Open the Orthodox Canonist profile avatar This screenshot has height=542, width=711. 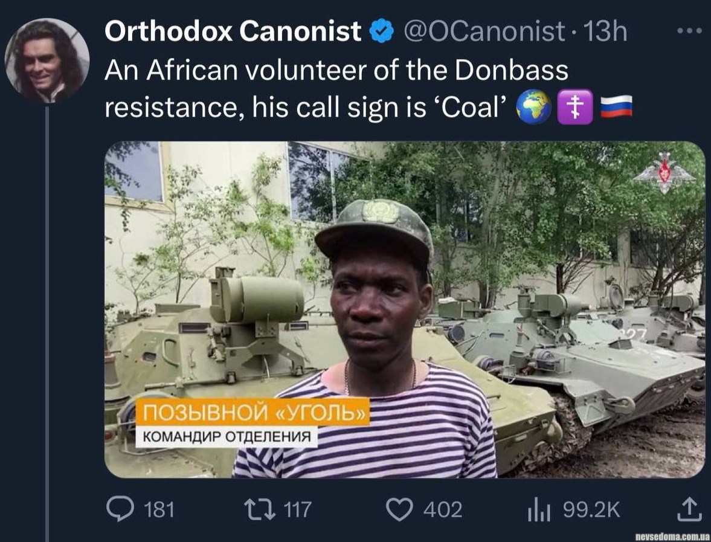pos(47,60)
